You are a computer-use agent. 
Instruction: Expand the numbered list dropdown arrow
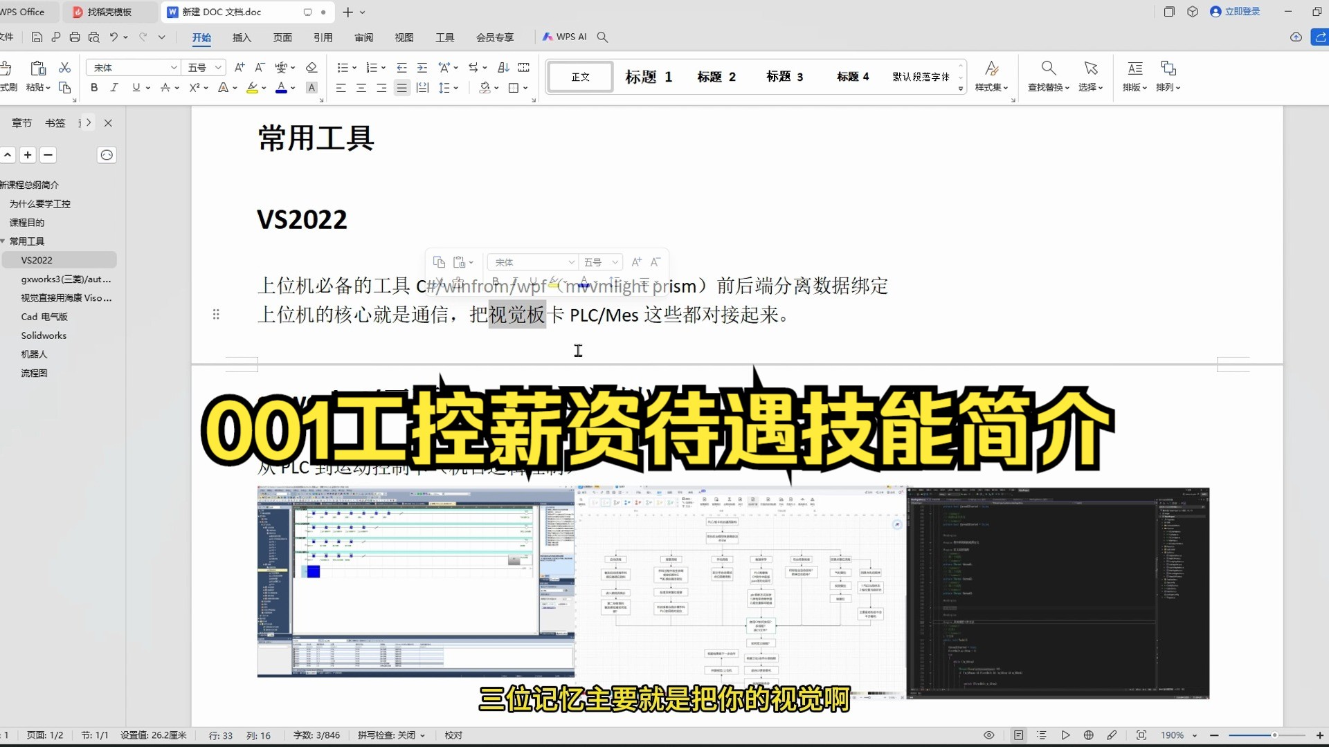click(x=383, y=68)
